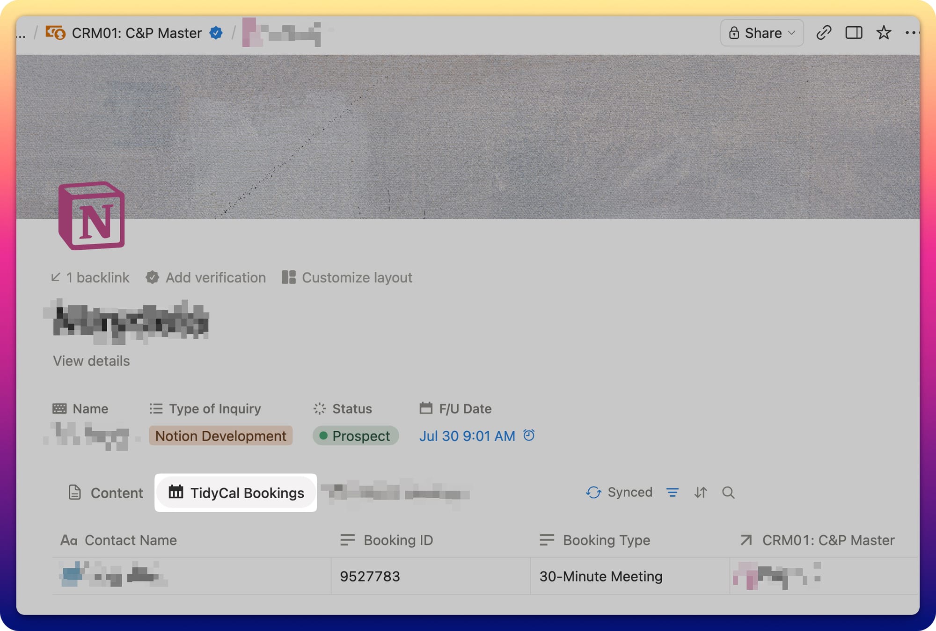This screenshot has width=936, height=631.
Task: Switch to the Content tab
Action: pos(106,493)
